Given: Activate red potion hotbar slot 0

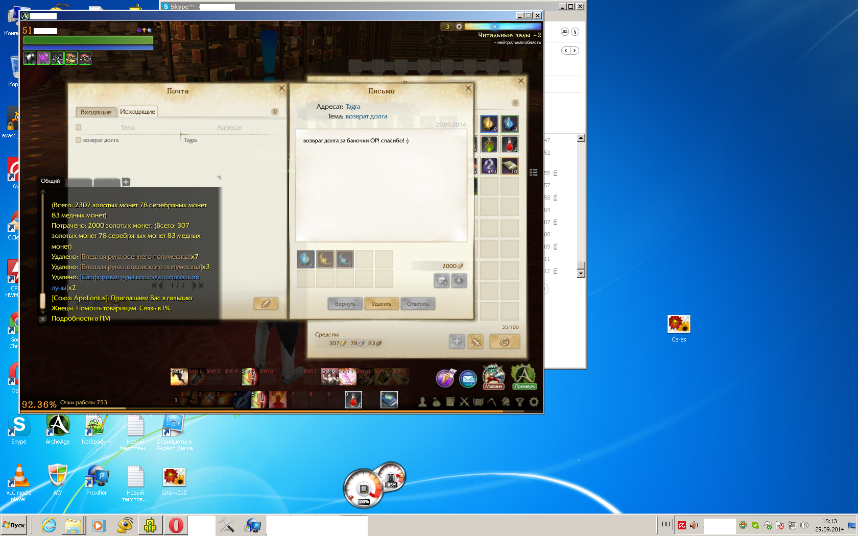Looking at the screenshot, I should pos(353,400).
